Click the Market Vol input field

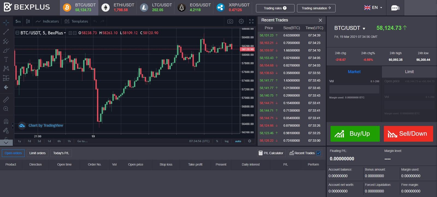click(354, 89)
